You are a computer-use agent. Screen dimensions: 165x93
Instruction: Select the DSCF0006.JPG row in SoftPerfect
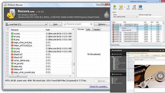coord(137,33)
